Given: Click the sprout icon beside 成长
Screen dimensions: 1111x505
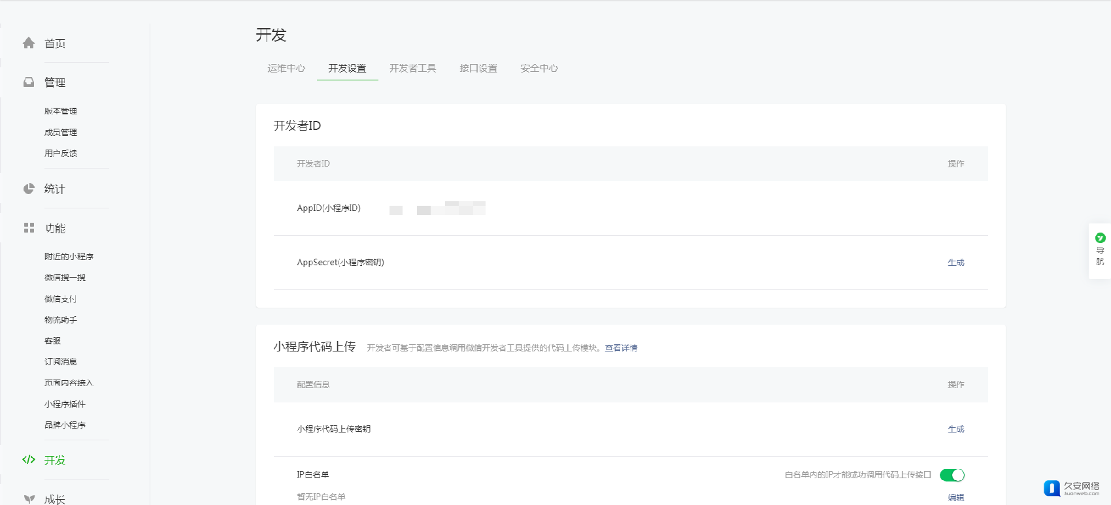Looking at the screenshot, I should tap(29, 499).
